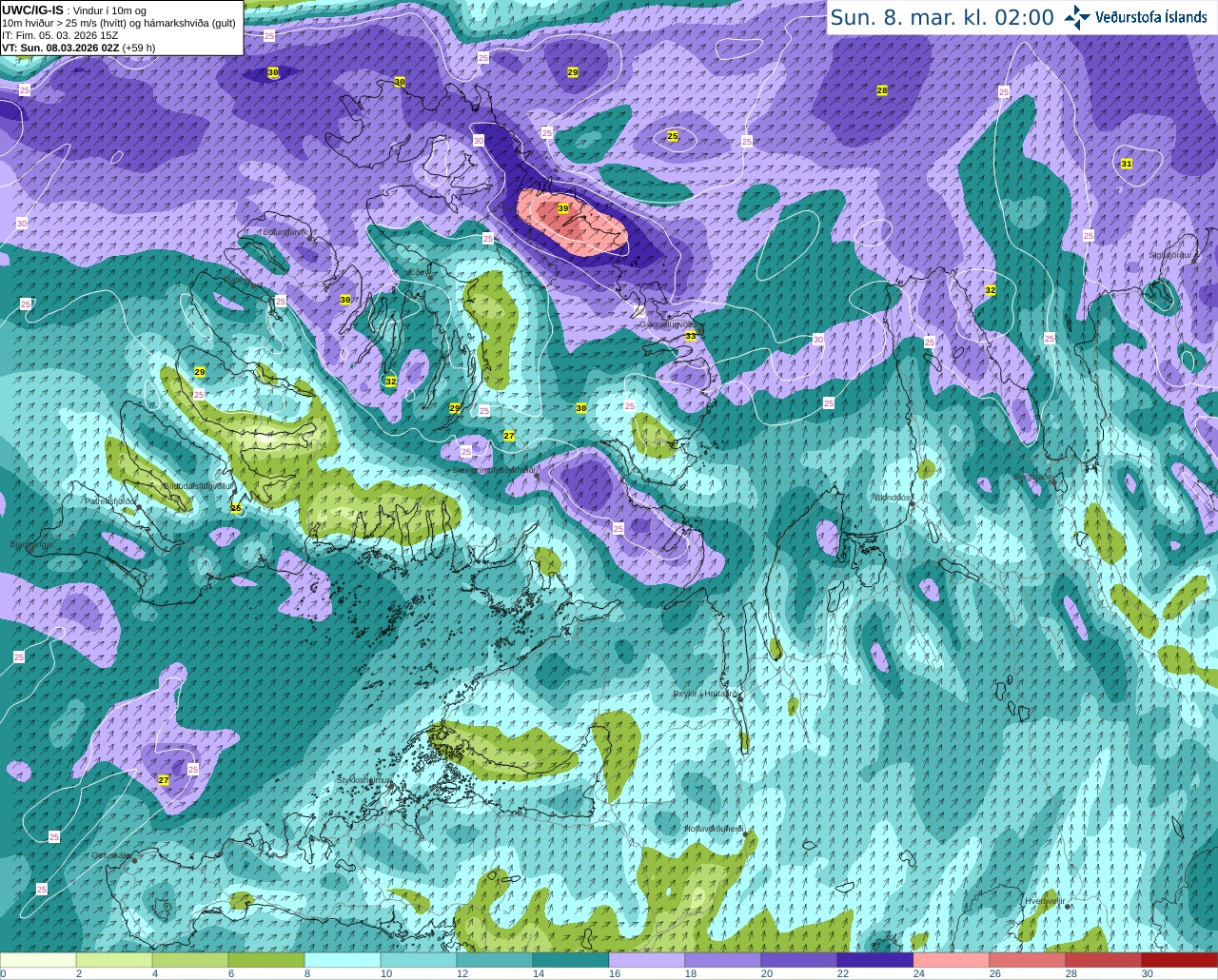The width and height of the screenshot is (1218, 980).
Task: Click the legend tick label '30'
Action: click(x=1148, y=973)
